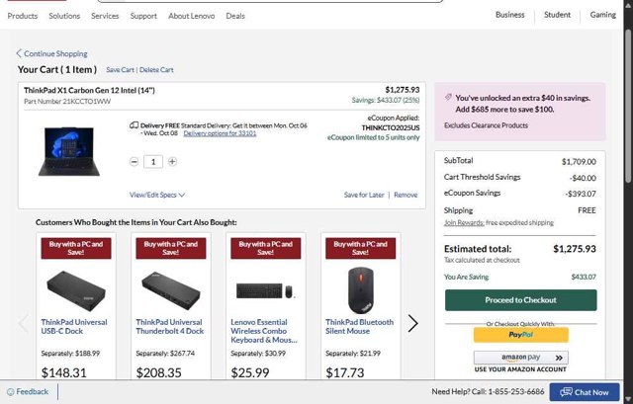
Task: Switch to the Gaming store
Action: point(602,15)
